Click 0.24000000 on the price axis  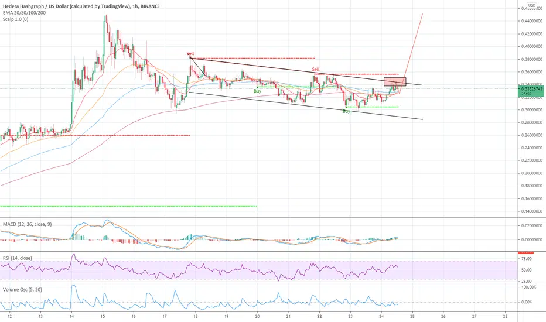pos(532,148)
